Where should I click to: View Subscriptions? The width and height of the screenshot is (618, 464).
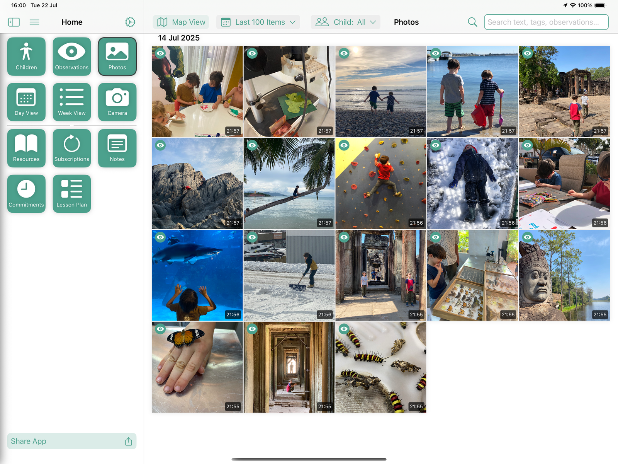coord(71,148)
